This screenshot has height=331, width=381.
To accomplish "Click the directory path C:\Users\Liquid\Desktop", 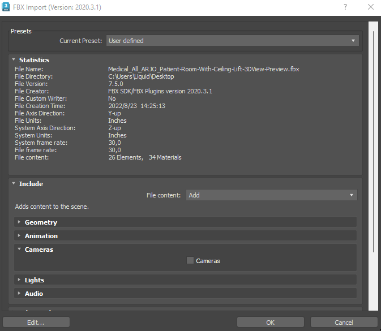I will coord(141,76).
